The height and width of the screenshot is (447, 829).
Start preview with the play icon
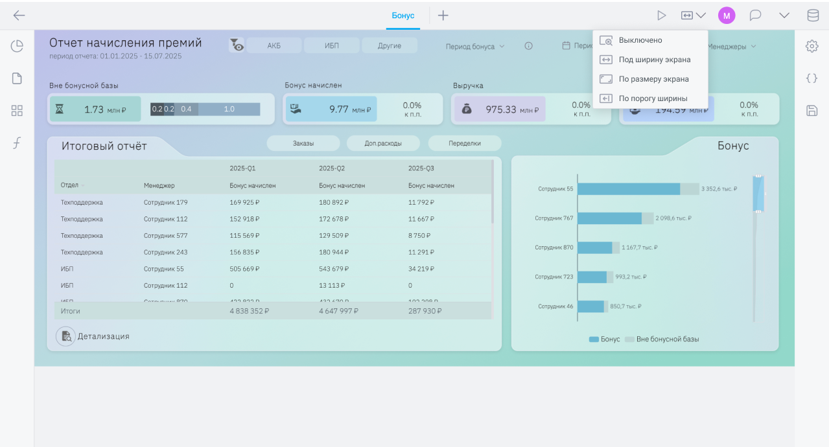tap(662, 16)
